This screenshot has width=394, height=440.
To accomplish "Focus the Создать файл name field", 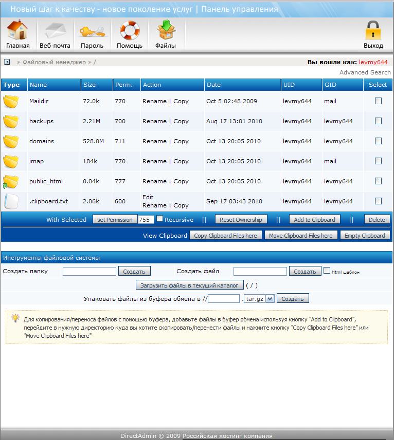I will (260, 272).
